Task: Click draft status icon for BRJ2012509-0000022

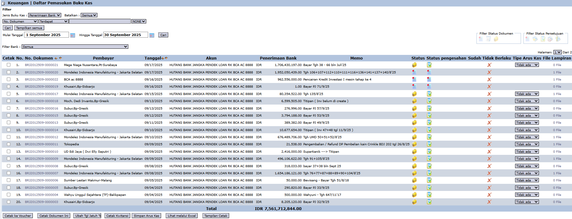Action: [414, 79]
